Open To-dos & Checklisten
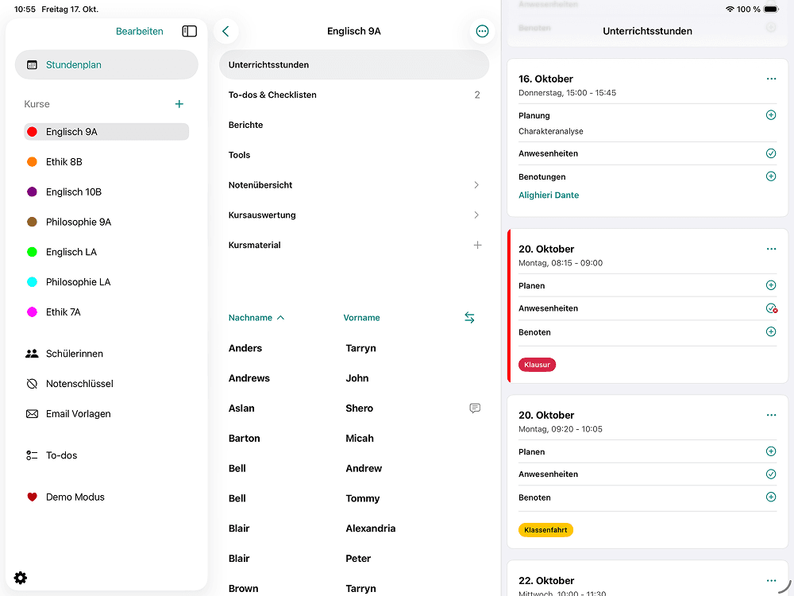Image resolution: width=794 pixels, height=596 pixels. pos(272,95)
